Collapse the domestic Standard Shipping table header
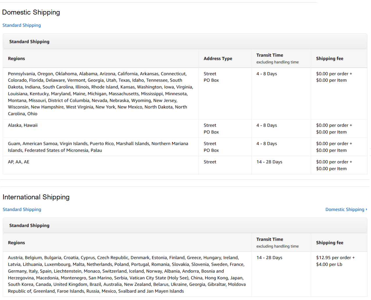Viewport: 371px width, 300px height. [29, 41]
